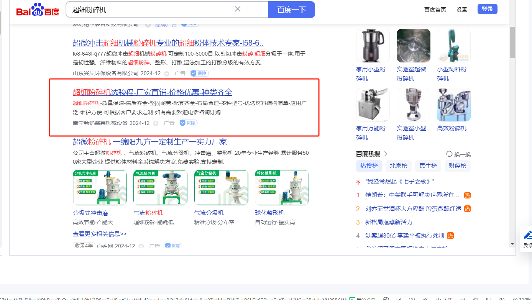Expand dropdown arrow next to 山东兴辰环保设备 2024-12
Screen dimensions: 532x300
tap(167, 74)
